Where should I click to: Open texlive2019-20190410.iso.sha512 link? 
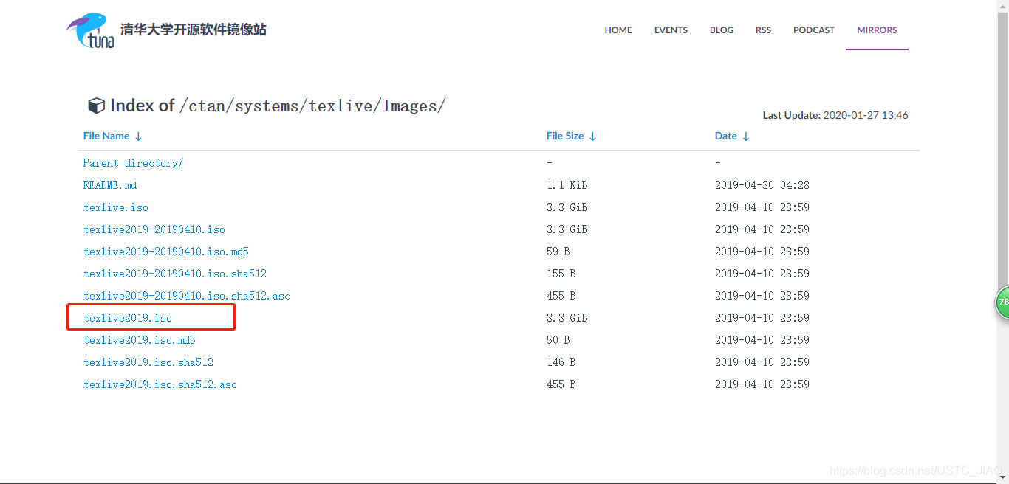pos(175,274)
